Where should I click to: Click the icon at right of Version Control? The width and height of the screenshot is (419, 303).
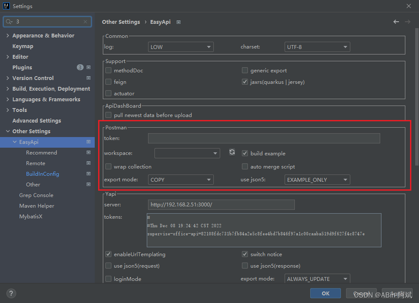pyautogui.click(x=88, y=78)
